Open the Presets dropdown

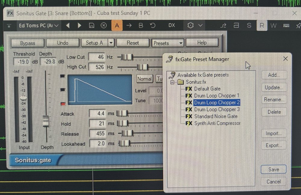168,43
